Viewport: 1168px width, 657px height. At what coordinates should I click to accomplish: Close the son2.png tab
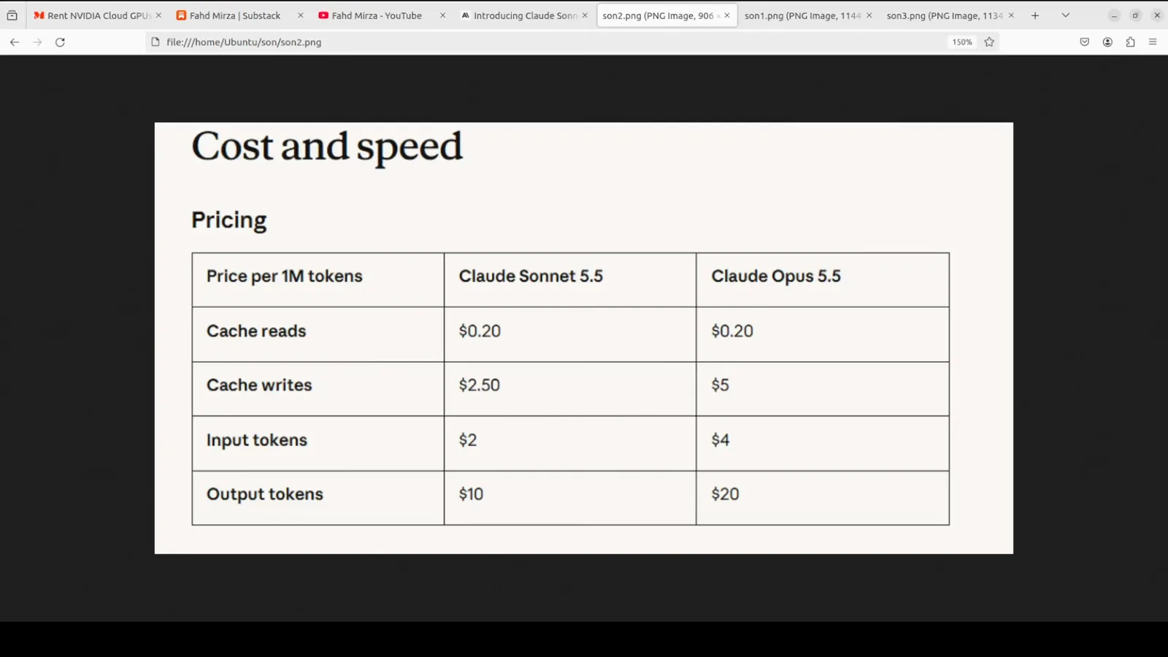[727, 15]
